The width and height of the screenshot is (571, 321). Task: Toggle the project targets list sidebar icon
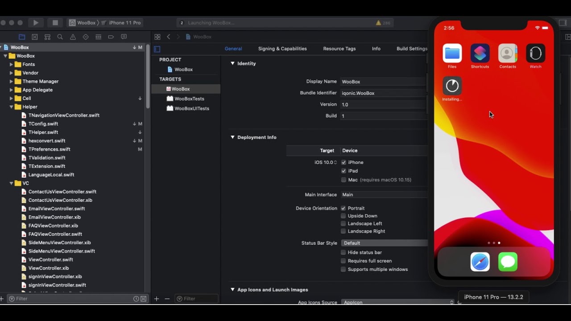pyautogui.click(x=157, y=49)
